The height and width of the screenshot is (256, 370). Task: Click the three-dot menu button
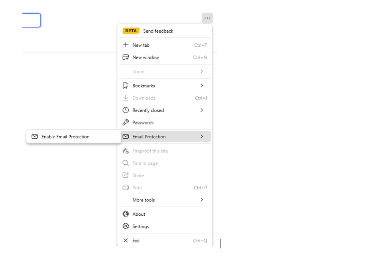pos(207,18)
